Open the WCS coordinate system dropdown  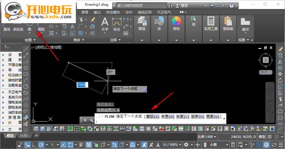click(265, 72)
